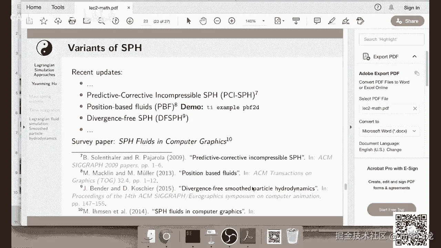This screenshot has width=441, height=248.
Task: Open notifications bell icon
Action: tap(391, 7)
